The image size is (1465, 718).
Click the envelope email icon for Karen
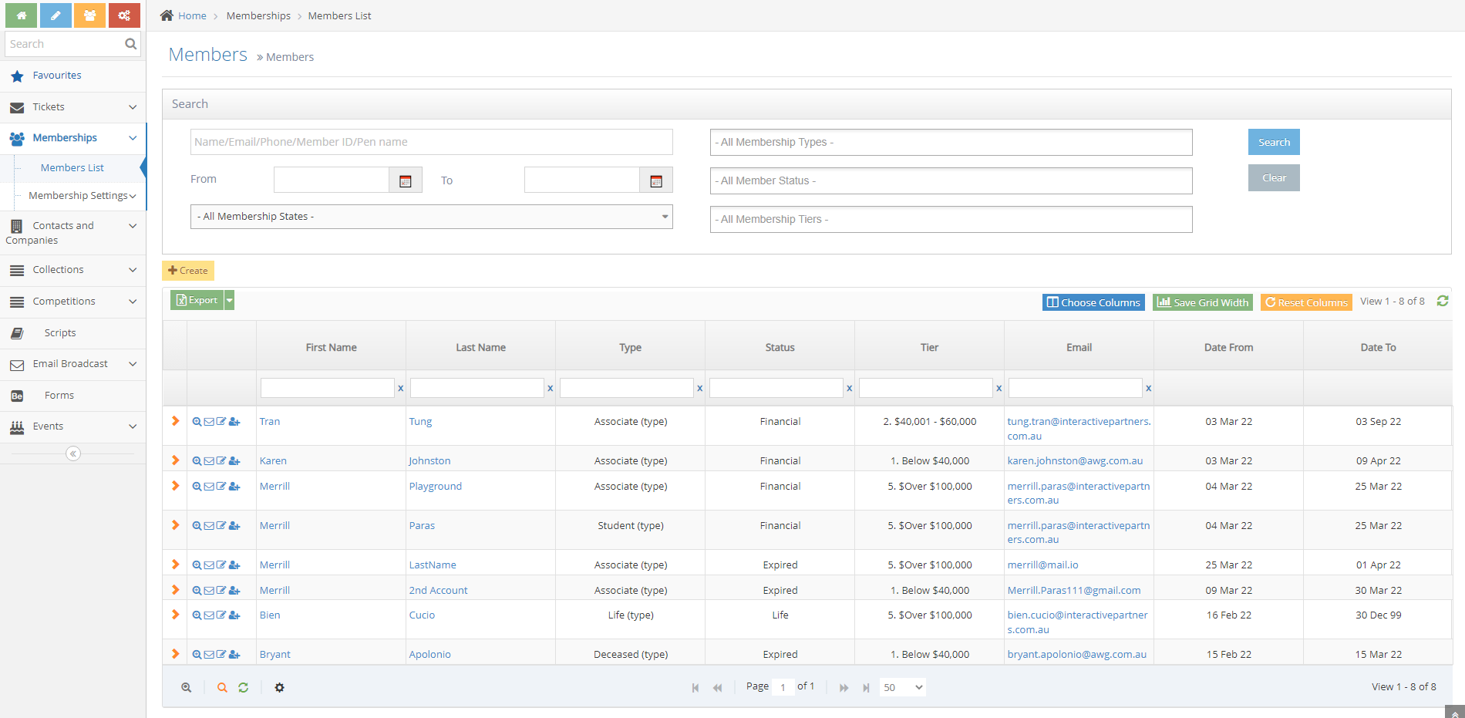pyautogui.click(x=209, y=461)
